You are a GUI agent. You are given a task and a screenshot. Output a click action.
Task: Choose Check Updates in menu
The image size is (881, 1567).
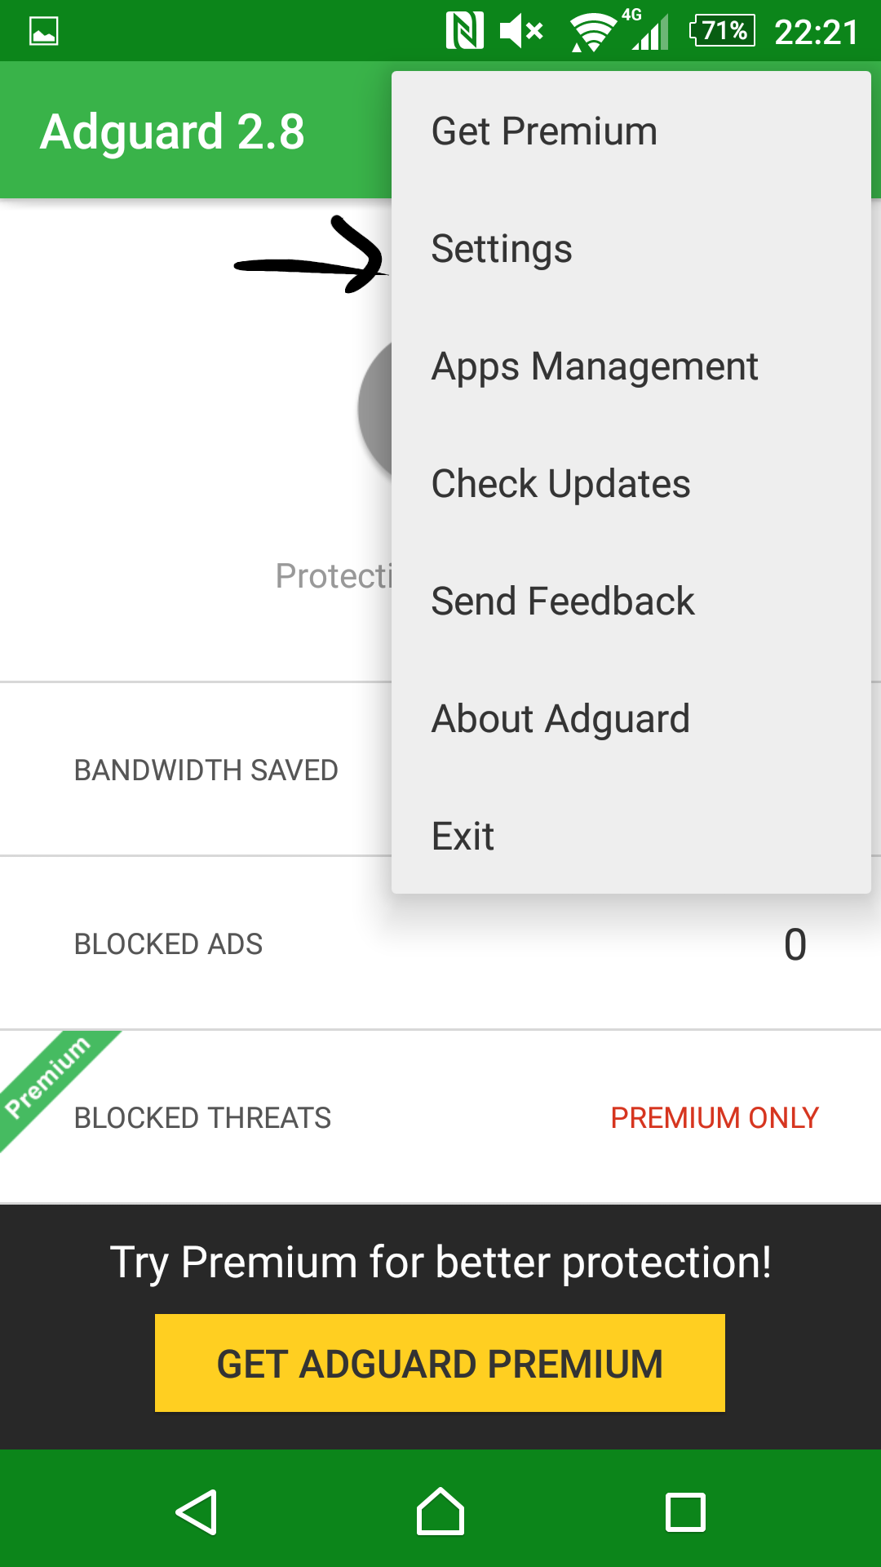631,483
